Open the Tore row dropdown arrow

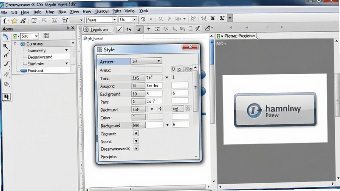(x=167, y=77)
